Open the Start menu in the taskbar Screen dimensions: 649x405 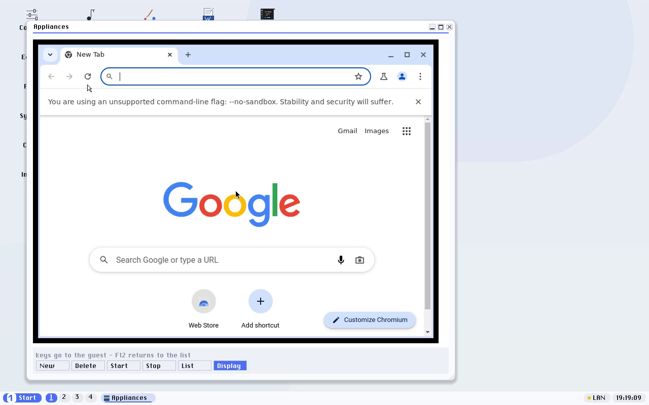(22, 398)
